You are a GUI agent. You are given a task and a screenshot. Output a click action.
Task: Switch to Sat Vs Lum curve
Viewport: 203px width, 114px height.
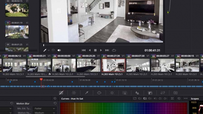point(165,99)
